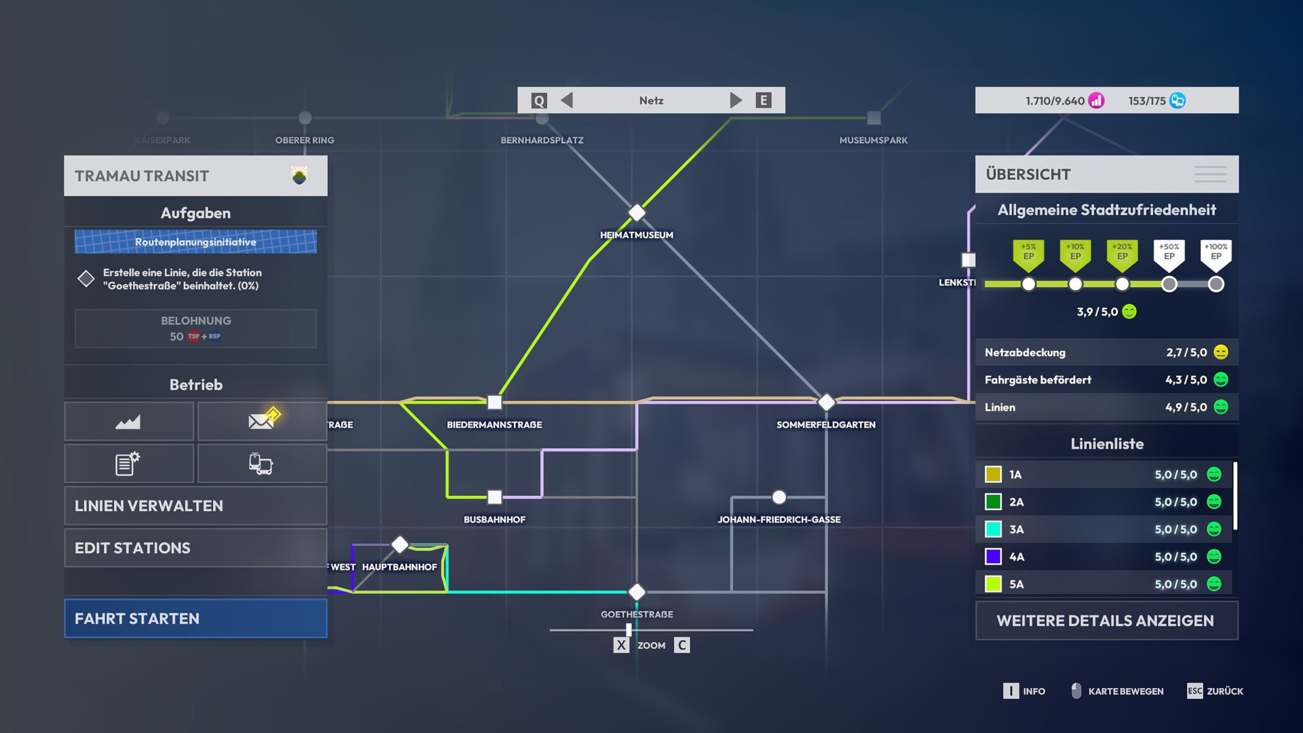Click the earnings chart icon next to 1.710/9.640
The height and width of the screenshot is (733, 1303).
(1095, 100)
